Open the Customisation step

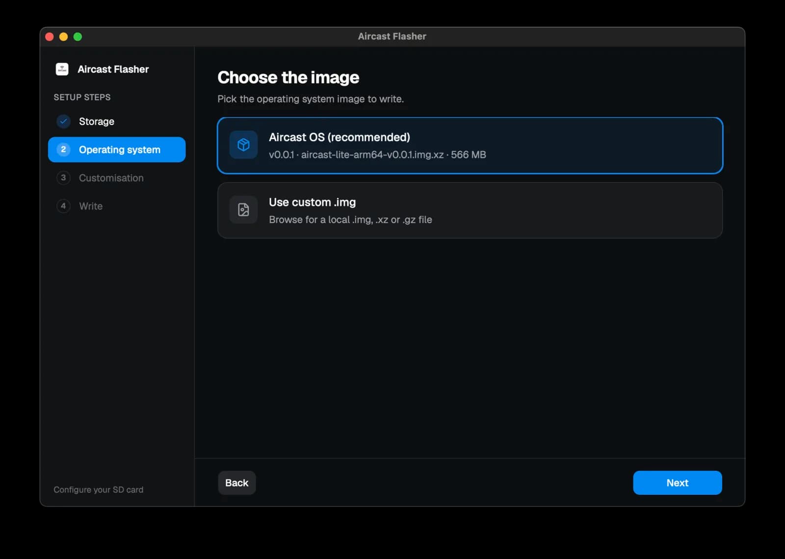pyautogui.click(x=117, y=178)
